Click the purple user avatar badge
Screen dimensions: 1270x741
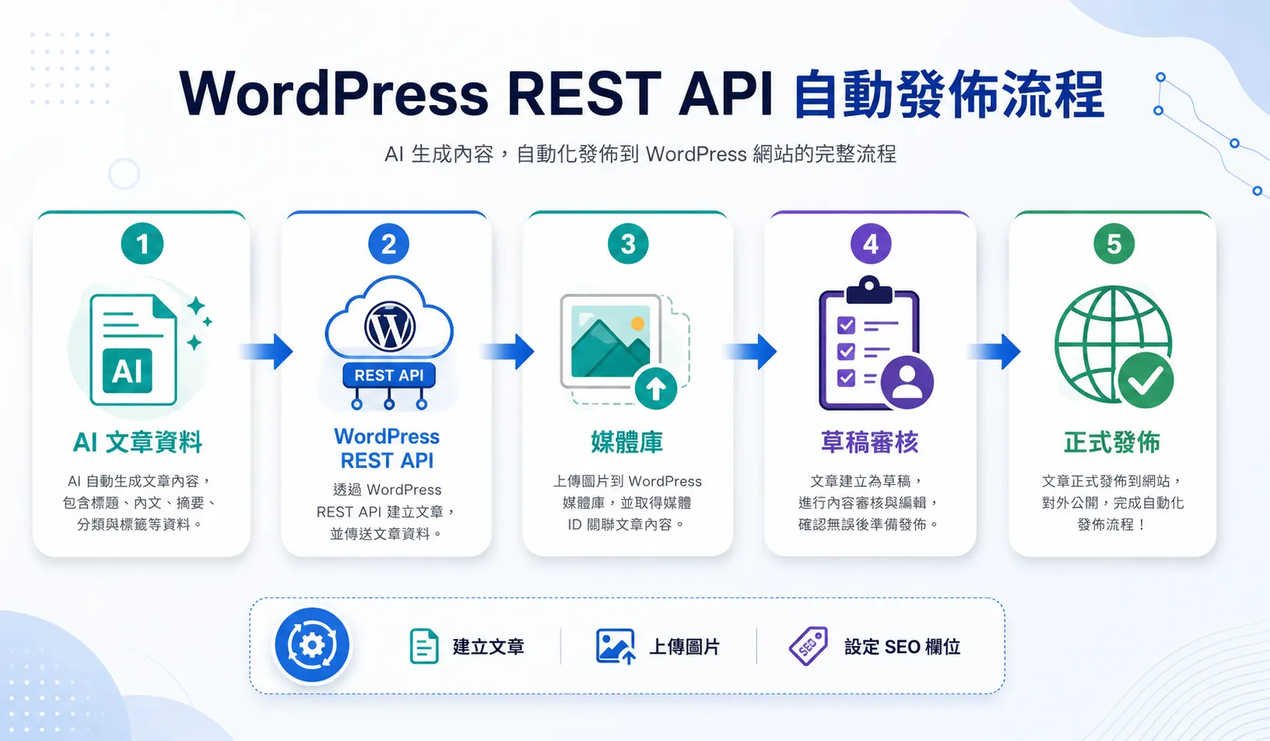pos(906,382)
